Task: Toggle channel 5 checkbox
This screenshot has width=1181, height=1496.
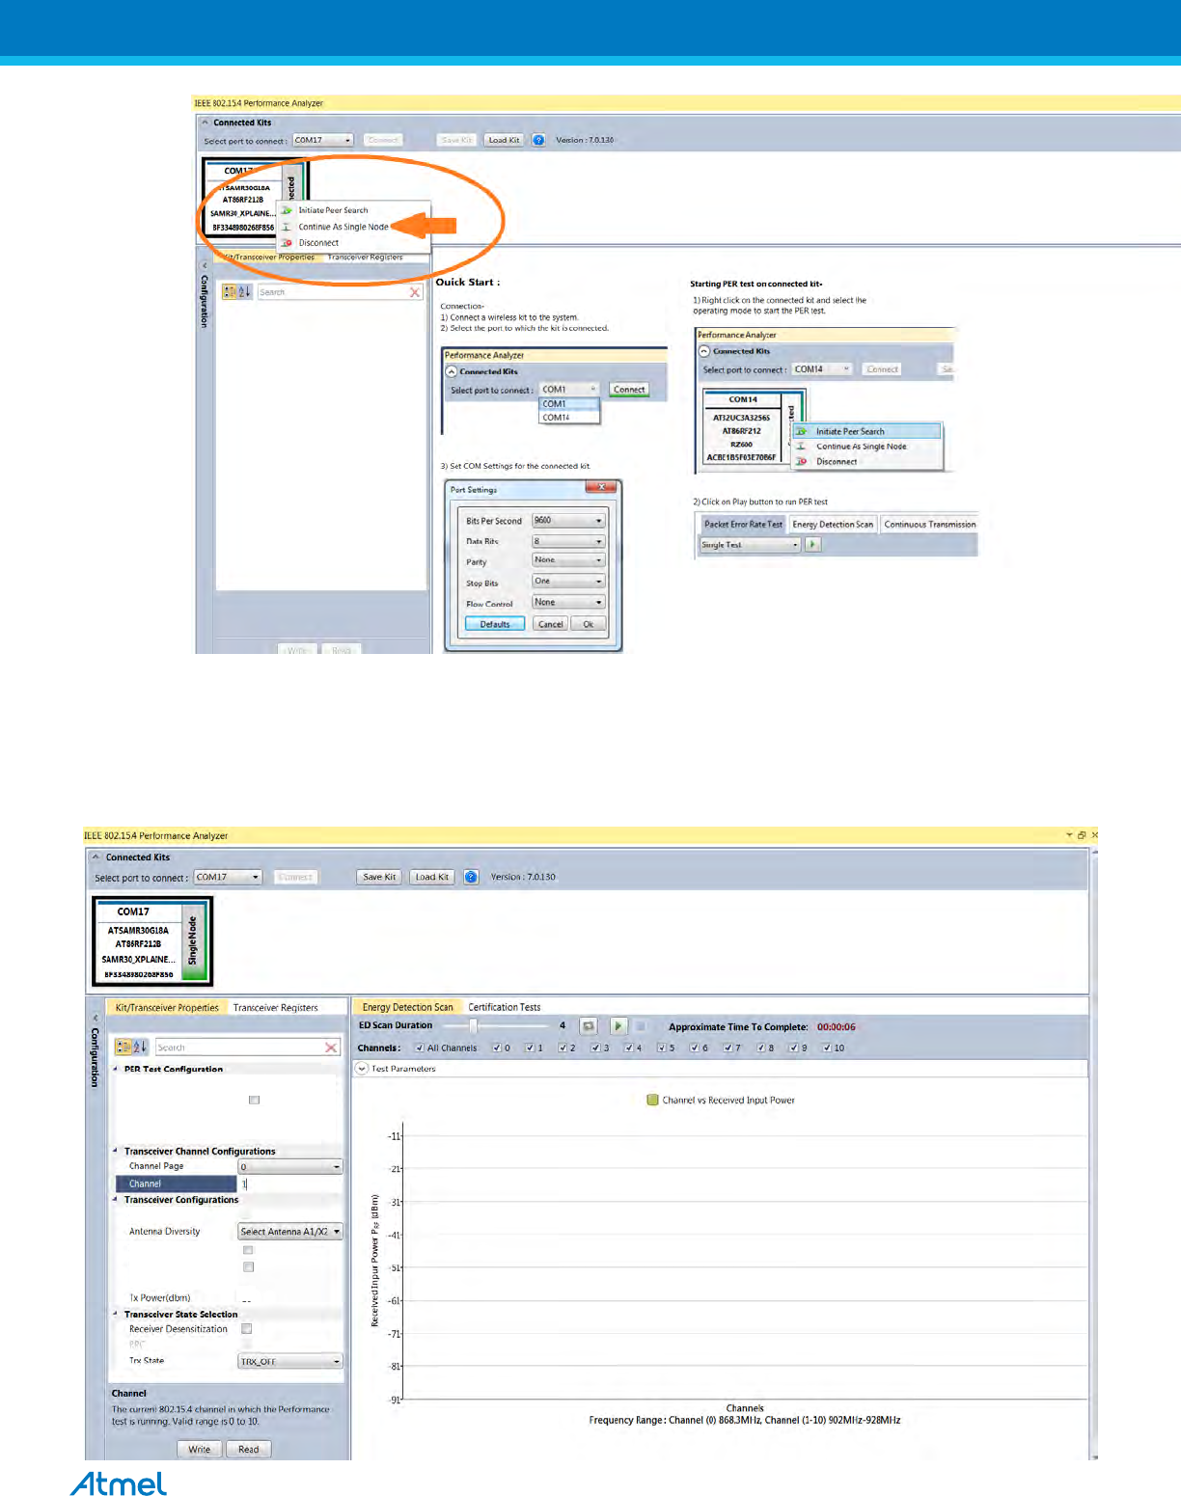Action: tap(662, 1047)
